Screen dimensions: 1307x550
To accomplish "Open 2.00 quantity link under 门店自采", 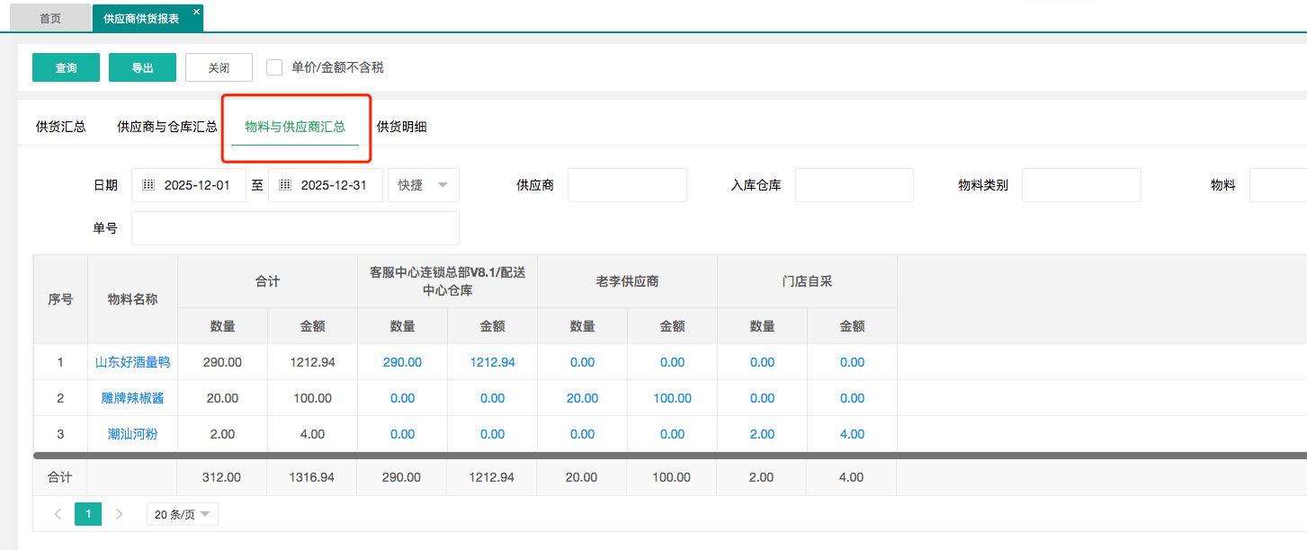I will coord(762,434).
